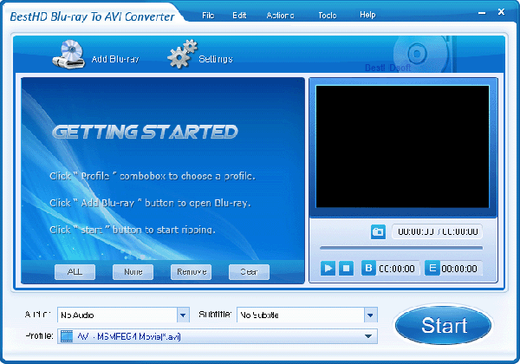Screen dimensions: 520x364
Task: Open the File menu
Action: pos(208,16)
